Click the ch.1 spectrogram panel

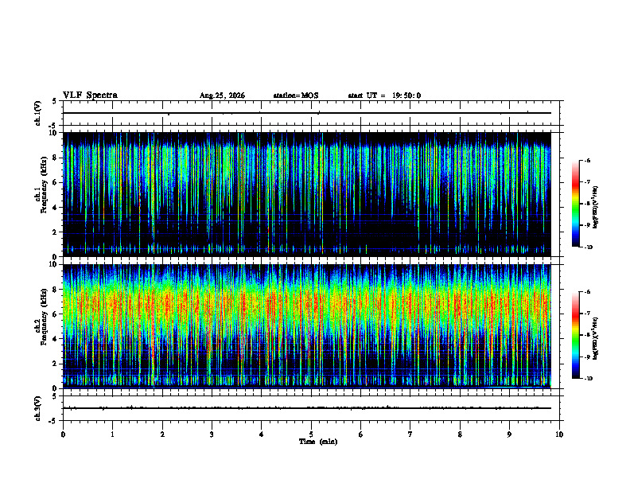(x=307, y=194)
